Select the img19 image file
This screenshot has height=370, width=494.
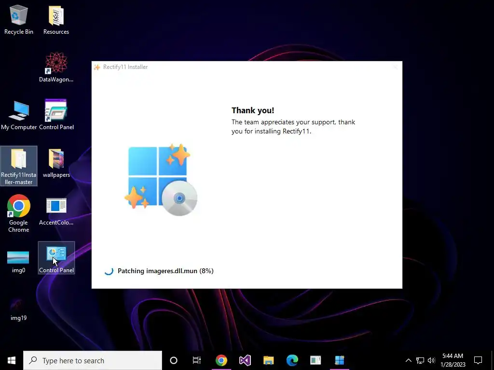coord(18,309)
